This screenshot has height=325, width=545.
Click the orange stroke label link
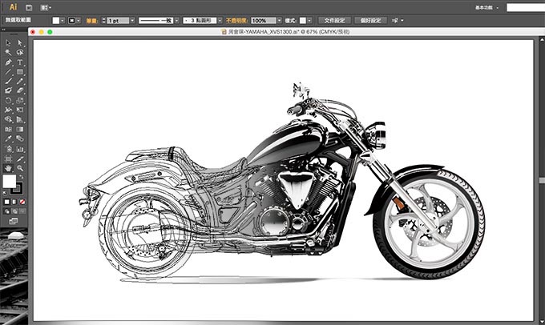tap(91, 21)
